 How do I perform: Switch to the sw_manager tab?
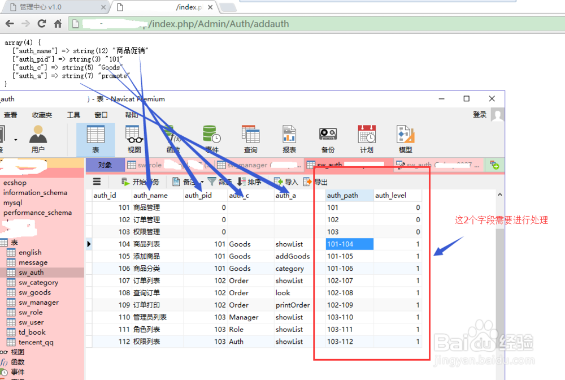click(259, 165)
